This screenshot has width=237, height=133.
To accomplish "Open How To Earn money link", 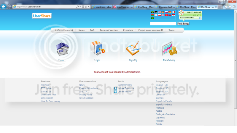I will click(50, 101).
